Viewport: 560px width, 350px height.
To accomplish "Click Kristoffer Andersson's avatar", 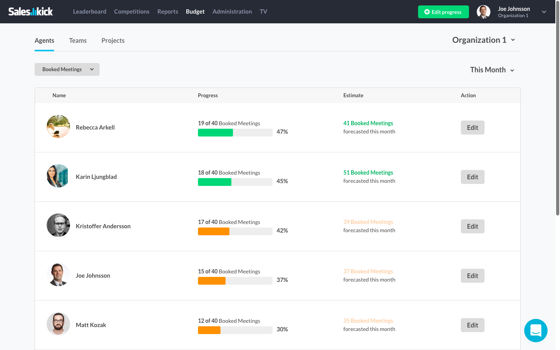I will 58,225.
